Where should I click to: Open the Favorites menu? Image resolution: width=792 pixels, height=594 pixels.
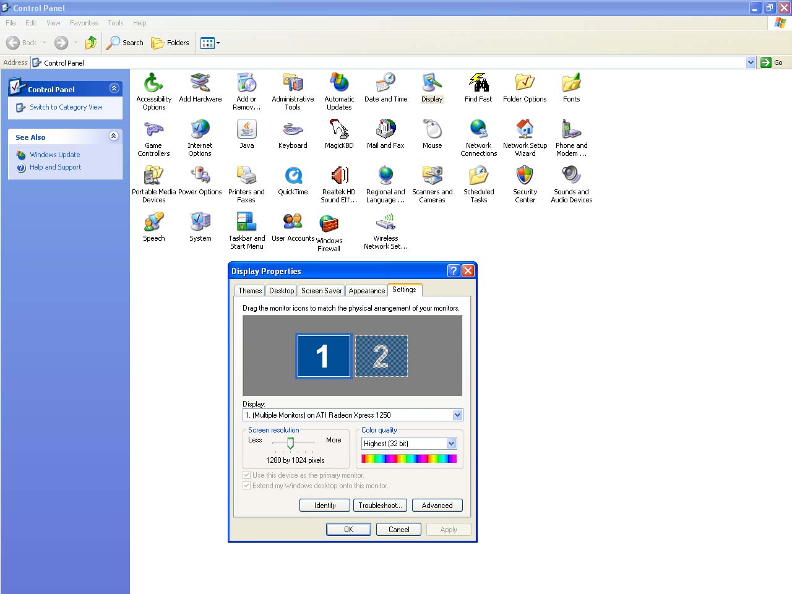(84, 23)
